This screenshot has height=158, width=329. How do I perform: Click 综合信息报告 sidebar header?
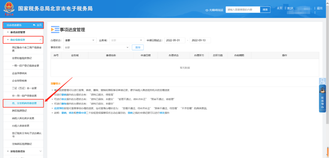pos(14,25)
